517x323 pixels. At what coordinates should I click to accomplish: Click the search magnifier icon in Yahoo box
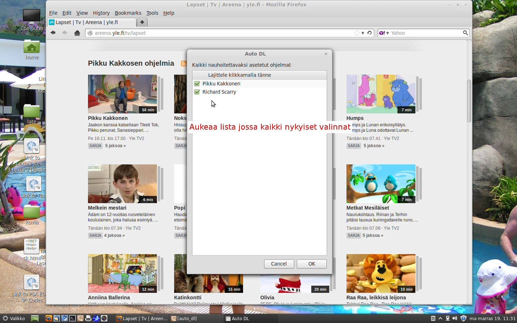[465, 33]
